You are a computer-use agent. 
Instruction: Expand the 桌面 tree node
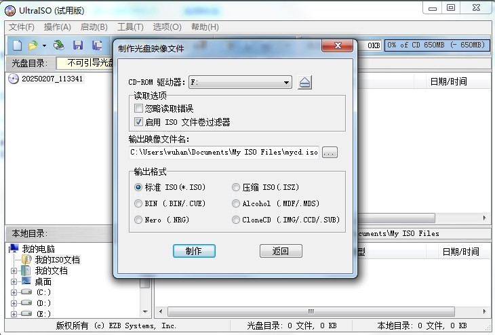pos(14,281)
